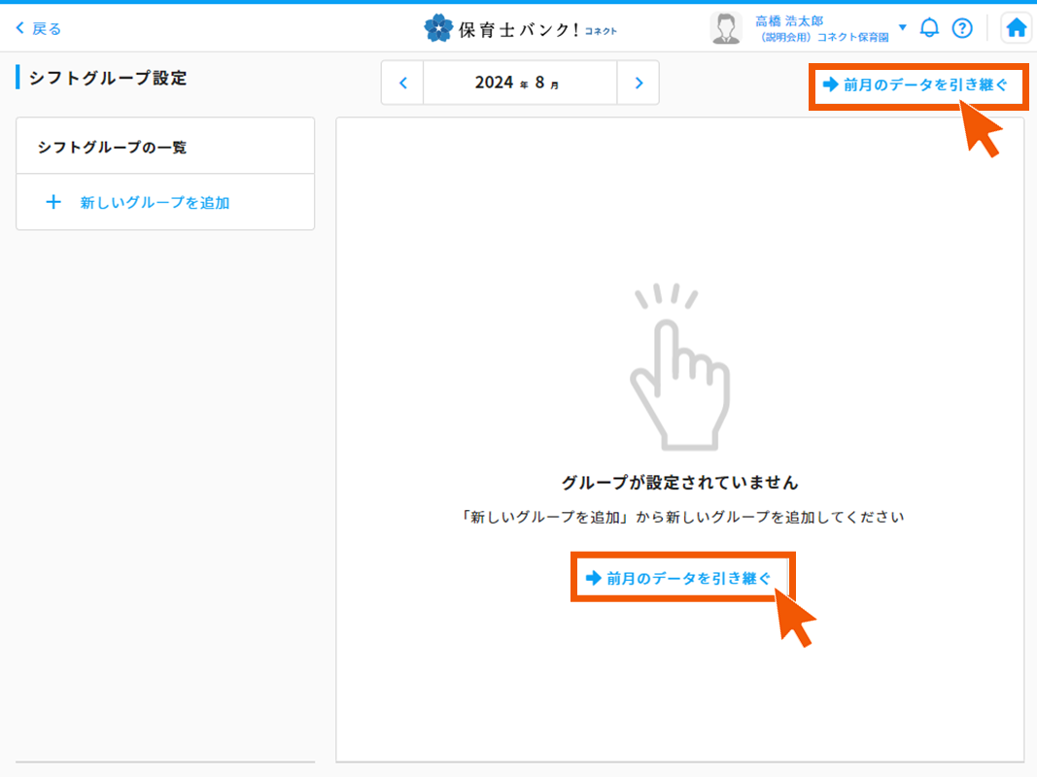The image size is (1037, 777).
Task: Go to the previous month with left chevron
Action: (402, 83)
